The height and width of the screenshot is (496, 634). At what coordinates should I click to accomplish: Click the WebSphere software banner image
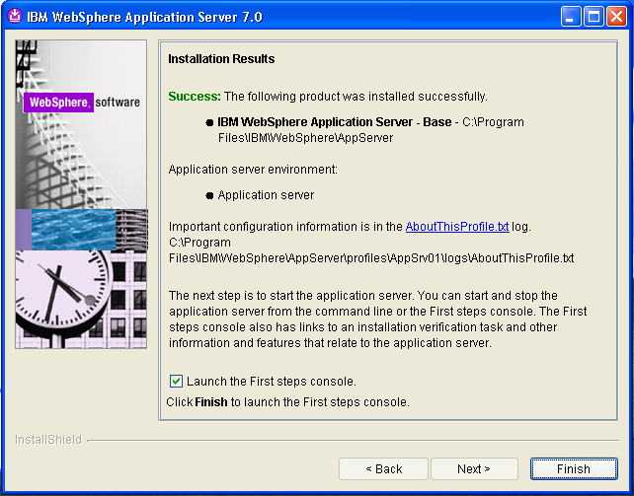tap(81, 194)
